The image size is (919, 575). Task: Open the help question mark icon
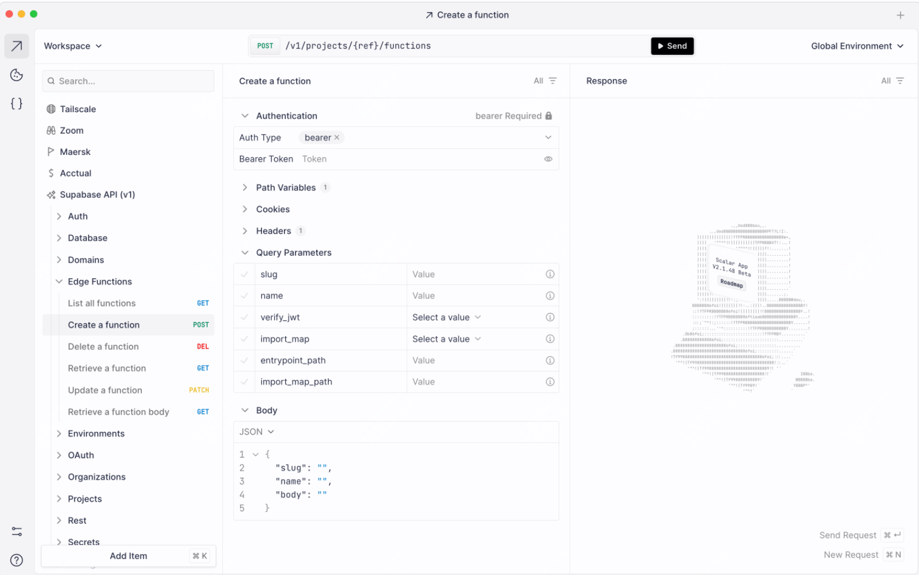click(17, 560)
